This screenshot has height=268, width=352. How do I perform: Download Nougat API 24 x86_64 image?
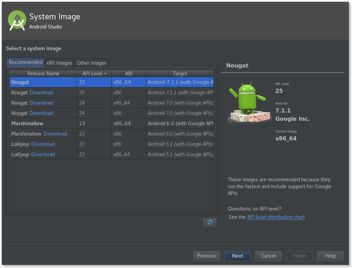coord(41,103)
